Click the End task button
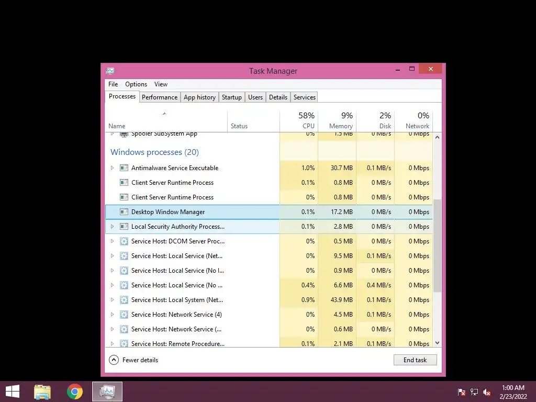The width and height of the screenshot is (536, 402). point(415,360)
